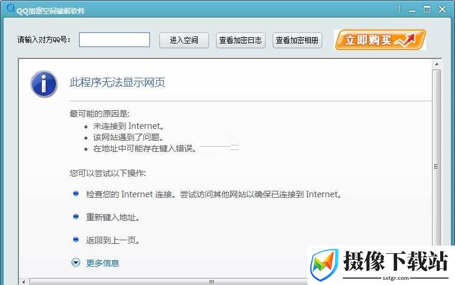Close the application window

(x=442, y=9)
